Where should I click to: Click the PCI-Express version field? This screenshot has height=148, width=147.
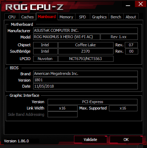(92, 102)
